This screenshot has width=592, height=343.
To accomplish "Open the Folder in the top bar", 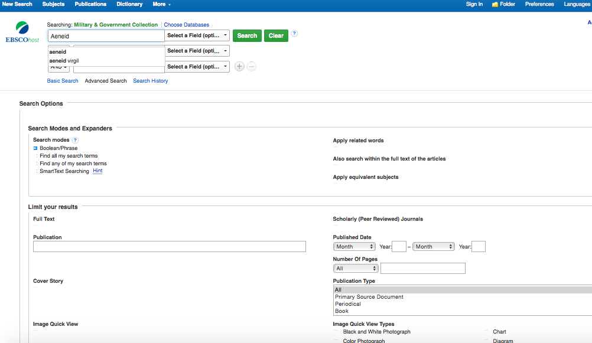I will point(503,4).
